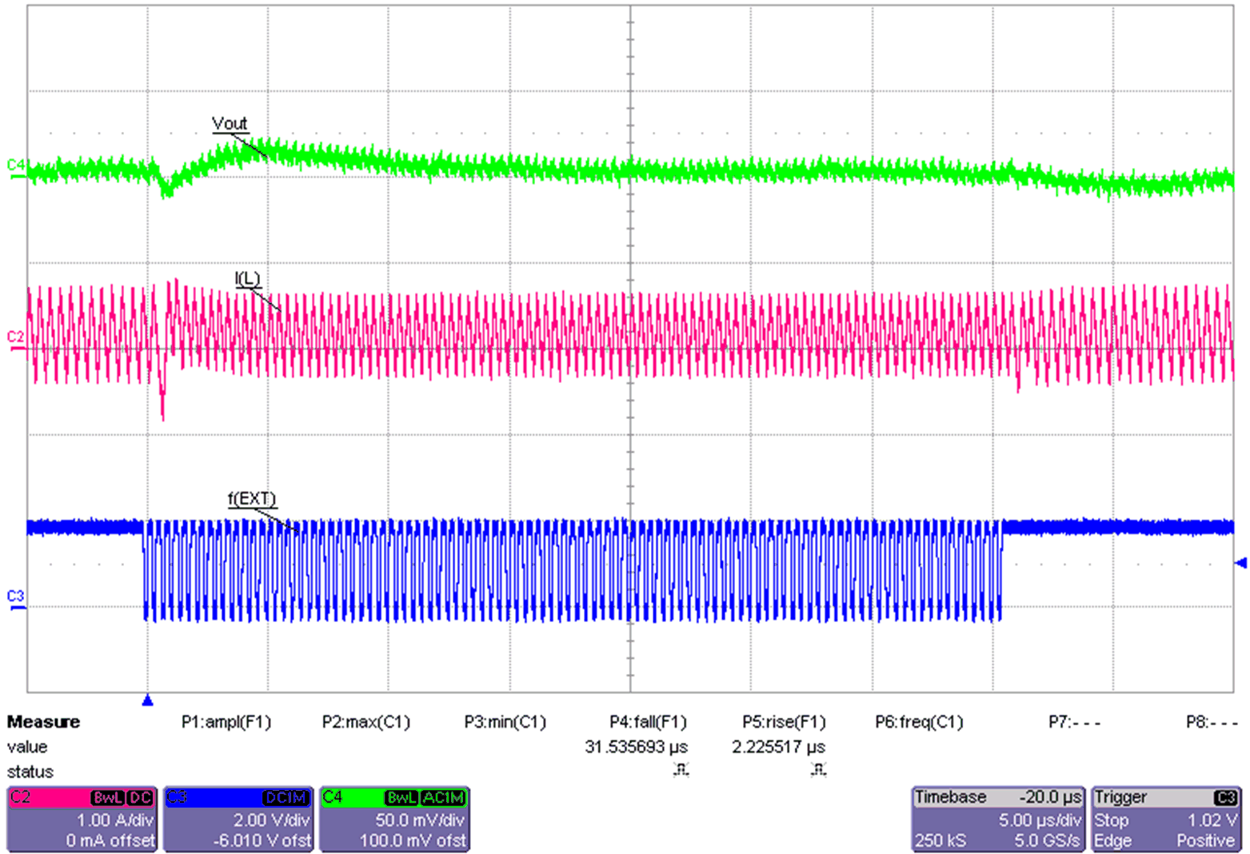Open the P6:freq(C1) measurement setup
1250x854 pixels.
(x=918, y=722)
